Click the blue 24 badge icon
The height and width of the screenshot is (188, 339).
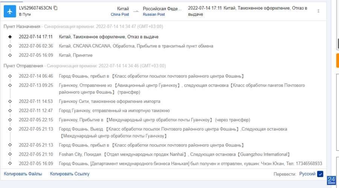click(x=331, y=180)
